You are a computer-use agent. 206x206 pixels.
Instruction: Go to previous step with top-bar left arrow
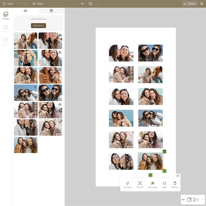coord(83,4)
